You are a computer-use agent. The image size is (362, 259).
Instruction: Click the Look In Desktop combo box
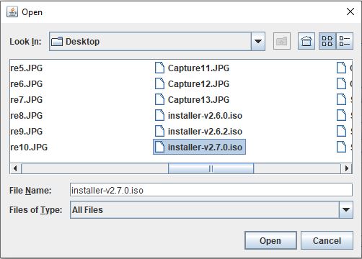pyautogui.click(x=157, y=41)
